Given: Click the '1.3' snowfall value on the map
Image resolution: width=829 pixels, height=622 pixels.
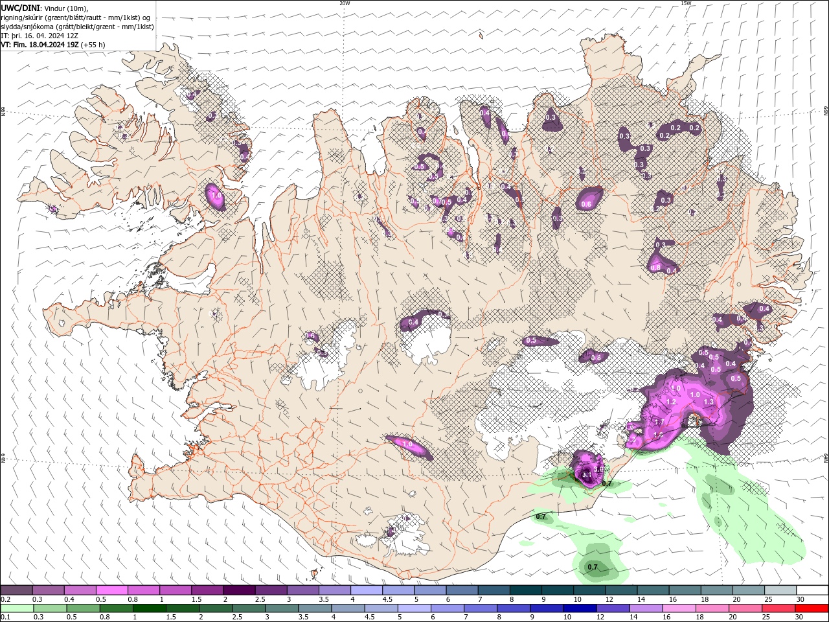Looking at the screenshot, I should click(709, 402).
